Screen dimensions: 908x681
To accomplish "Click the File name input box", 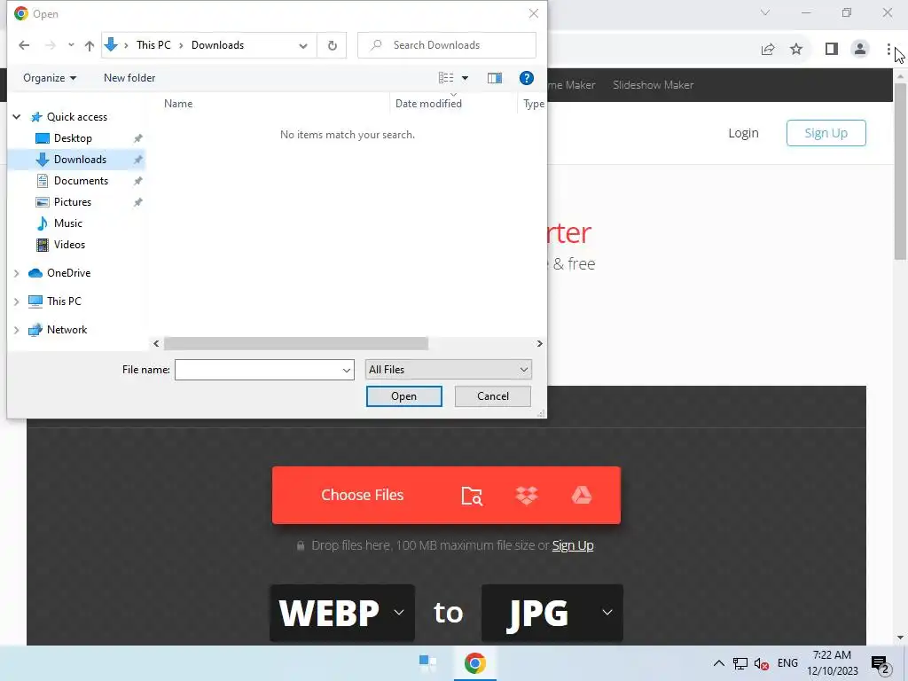I will (x=258, y=370).
